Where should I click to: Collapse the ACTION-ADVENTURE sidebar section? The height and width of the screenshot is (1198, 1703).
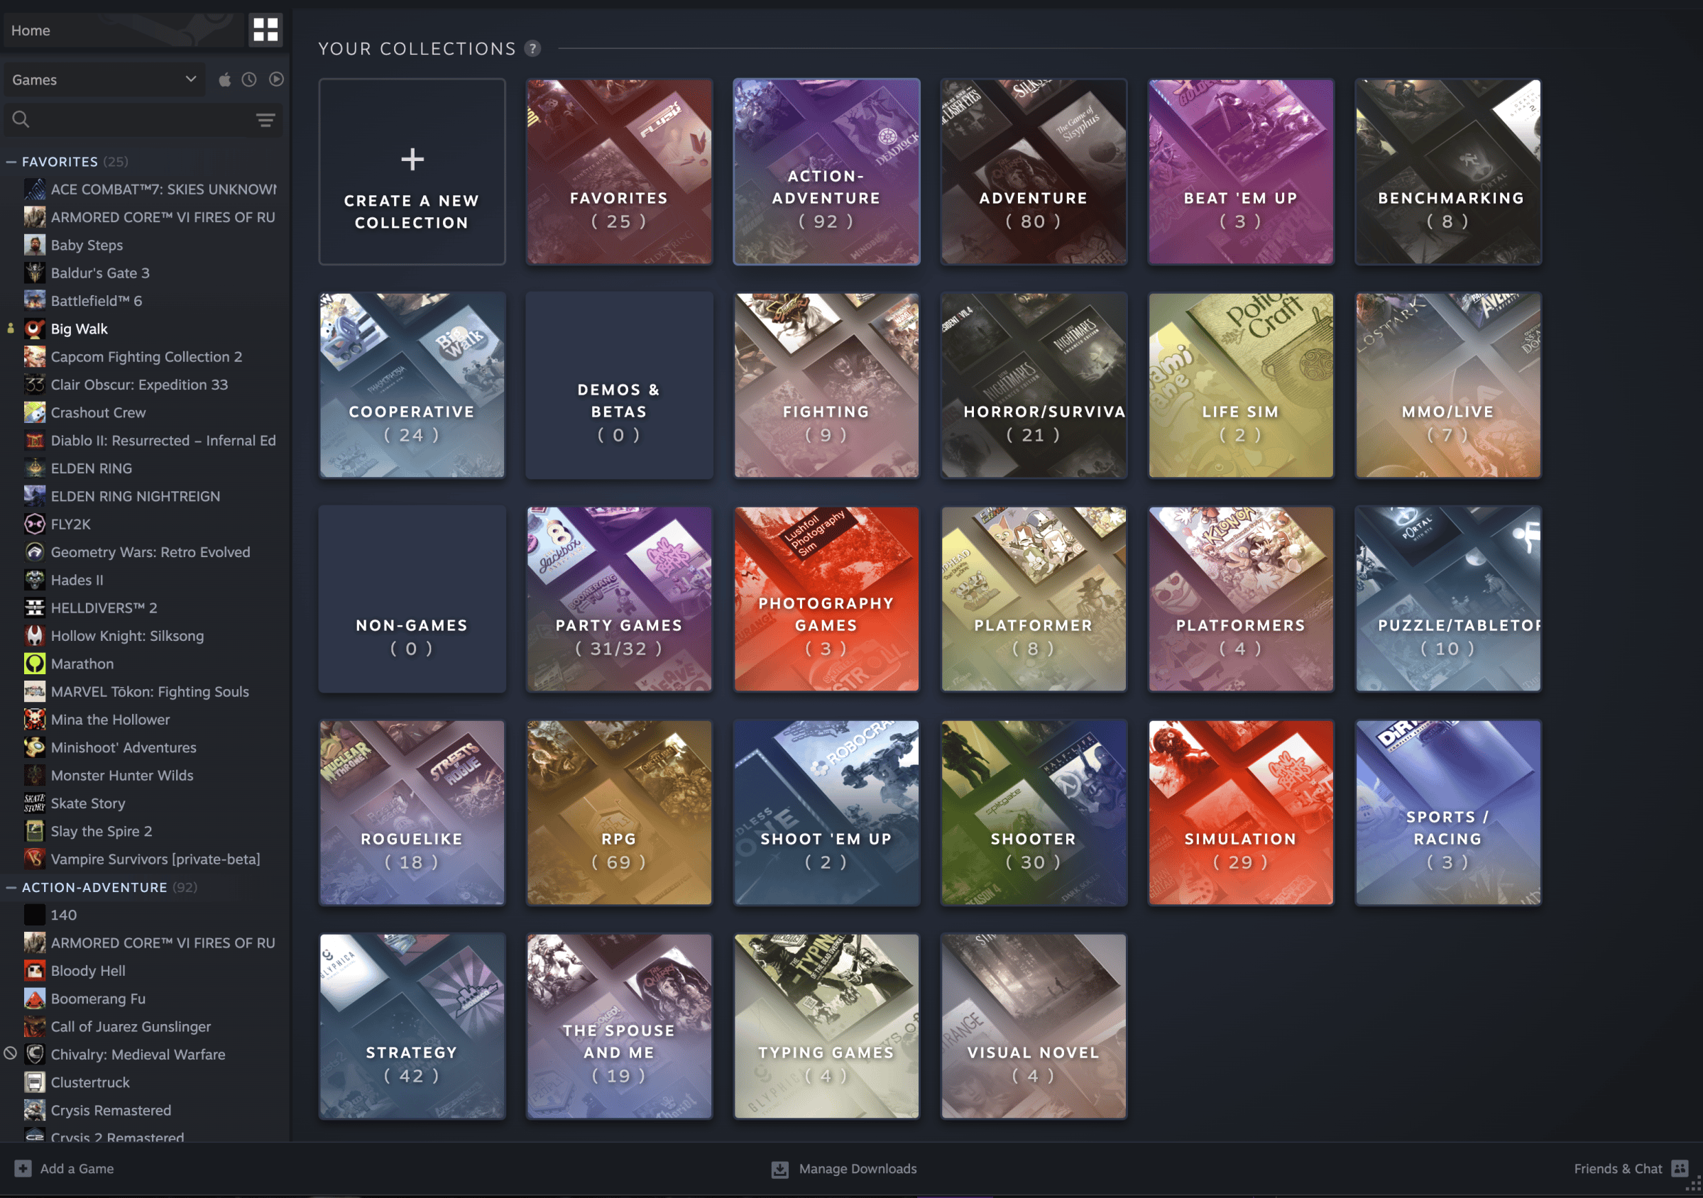pos(11,887)
